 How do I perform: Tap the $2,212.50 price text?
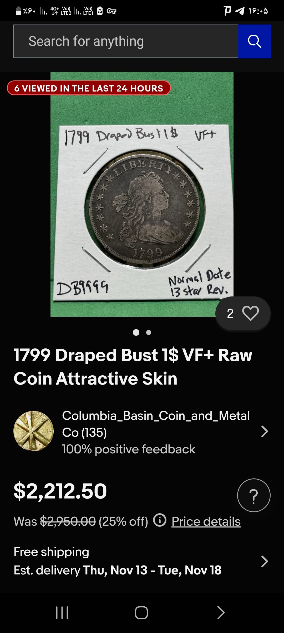pyautogui.click(x=60, y=491)
